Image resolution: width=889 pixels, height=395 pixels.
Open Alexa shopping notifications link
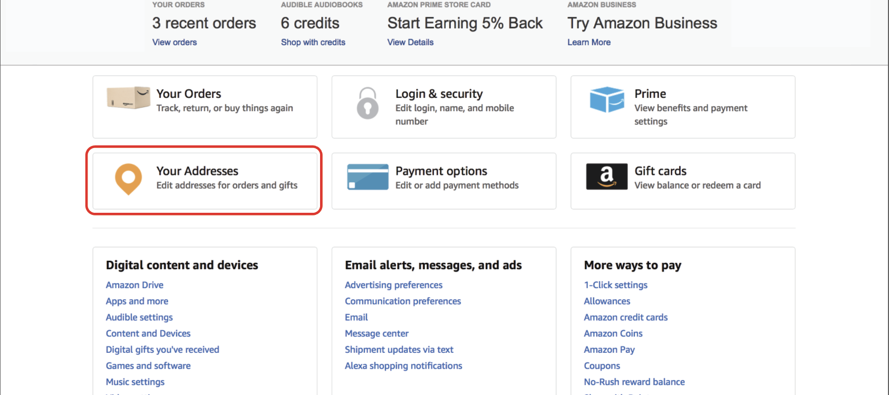403,366
